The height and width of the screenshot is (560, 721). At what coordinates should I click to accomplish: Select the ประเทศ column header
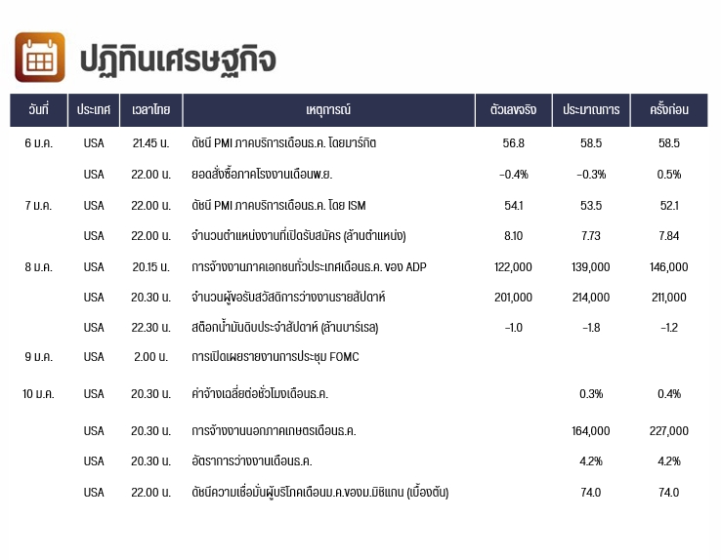[94, 109]
